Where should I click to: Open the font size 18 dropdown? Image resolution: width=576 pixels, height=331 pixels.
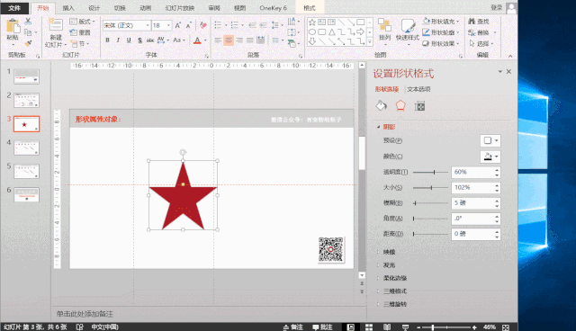(168, 25)
